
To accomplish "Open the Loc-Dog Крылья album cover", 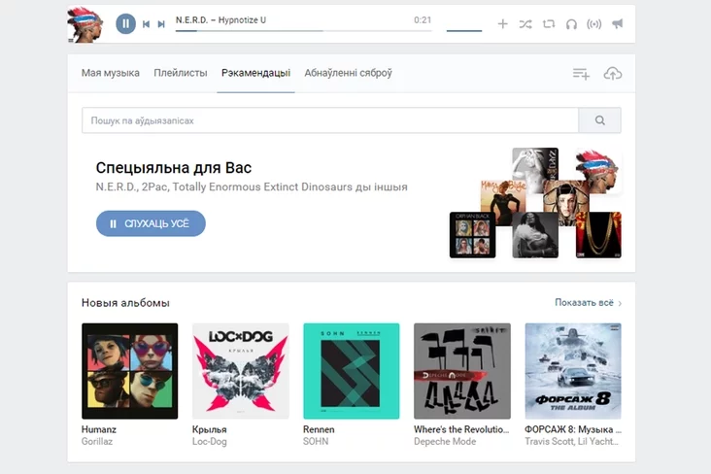I will (240, 371).
